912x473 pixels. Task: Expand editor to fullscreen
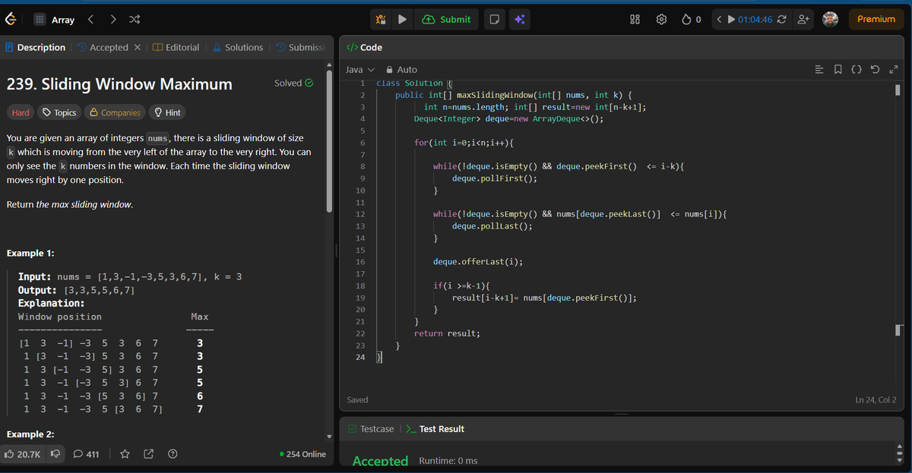pos(894,70)
